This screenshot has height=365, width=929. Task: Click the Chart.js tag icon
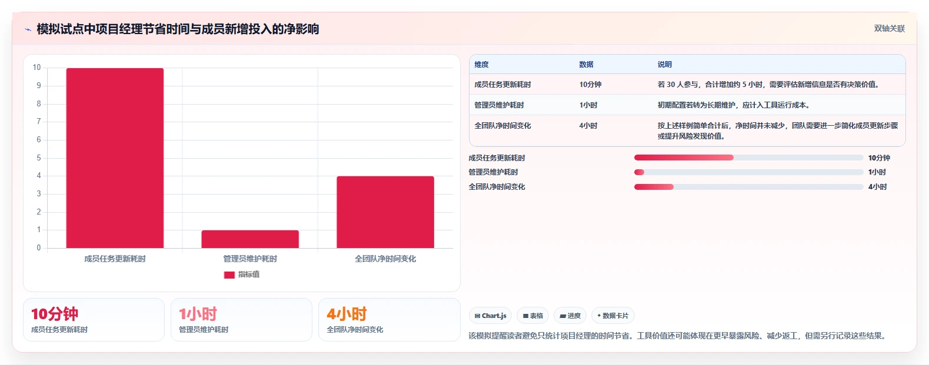click(478, 316)
